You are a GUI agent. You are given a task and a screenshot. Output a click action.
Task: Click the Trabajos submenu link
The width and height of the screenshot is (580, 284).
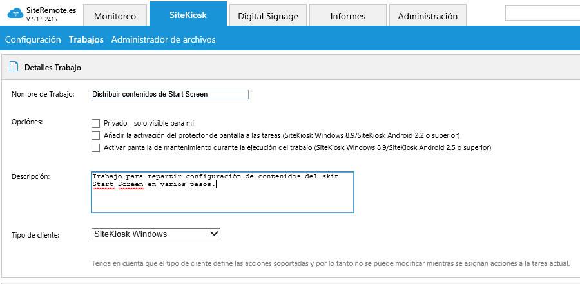[x=86, y=39]
